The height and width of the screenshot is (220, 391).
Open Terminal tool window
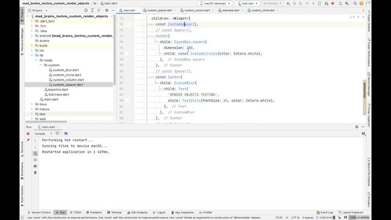(114, 213)
